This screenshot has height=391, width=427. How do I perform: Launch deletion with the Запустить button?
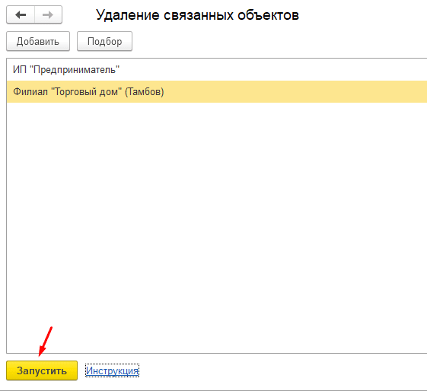pyautogui.click(x=42, y=370)
